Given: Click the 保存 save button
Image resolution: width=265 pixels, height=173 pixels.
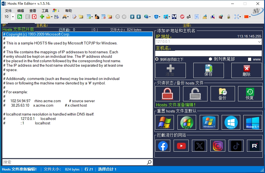Looking at the screenshot, I should coord(208,70).
